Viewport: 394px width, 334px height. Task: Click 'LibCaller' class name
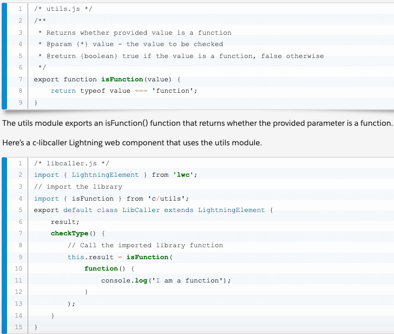[x=141, y=210]
